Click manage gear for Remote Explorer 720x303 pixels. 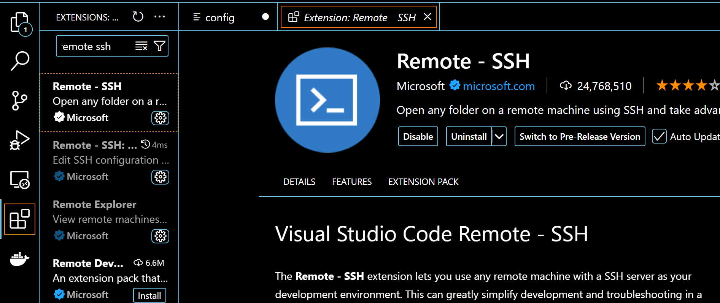pos(161,236)
